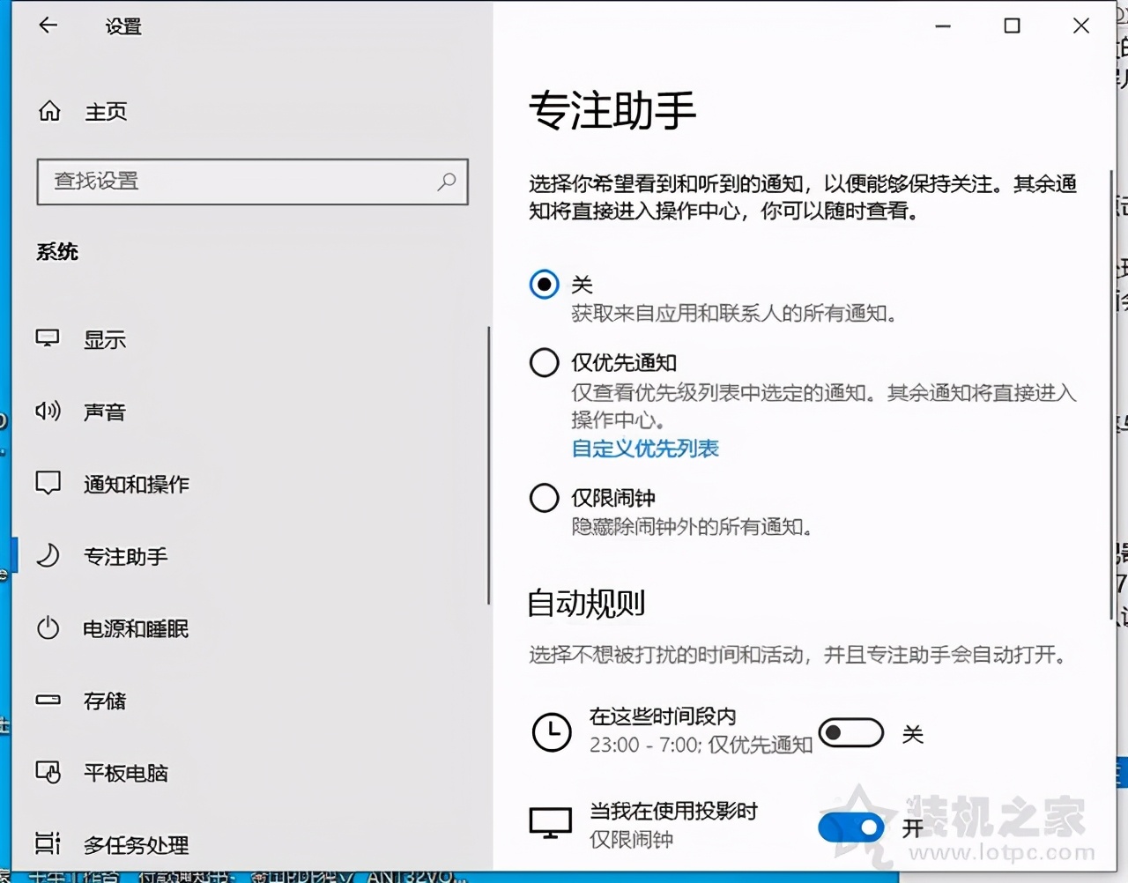This screenshot has width=1128, height=883.
Task: Select the 仅限闹钟 radio button
Action: pyautogui.click(x=544, y=498)
